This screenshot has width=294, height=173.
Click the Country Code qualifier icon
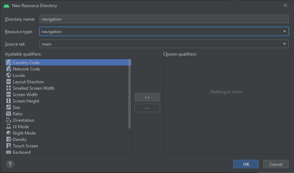(x=9, y=62)
